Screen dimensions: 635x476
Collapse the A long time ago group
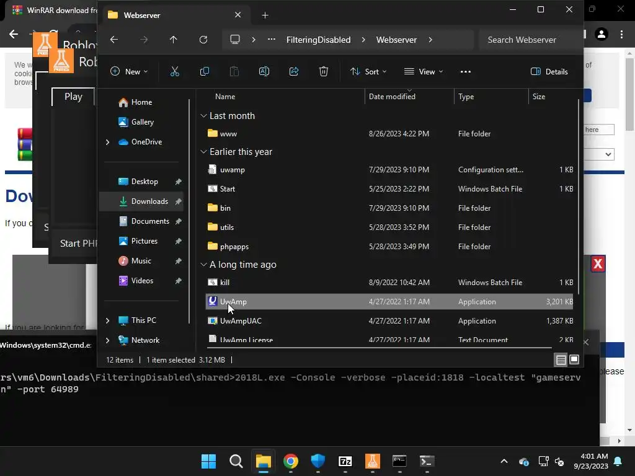tap(203, 265)
